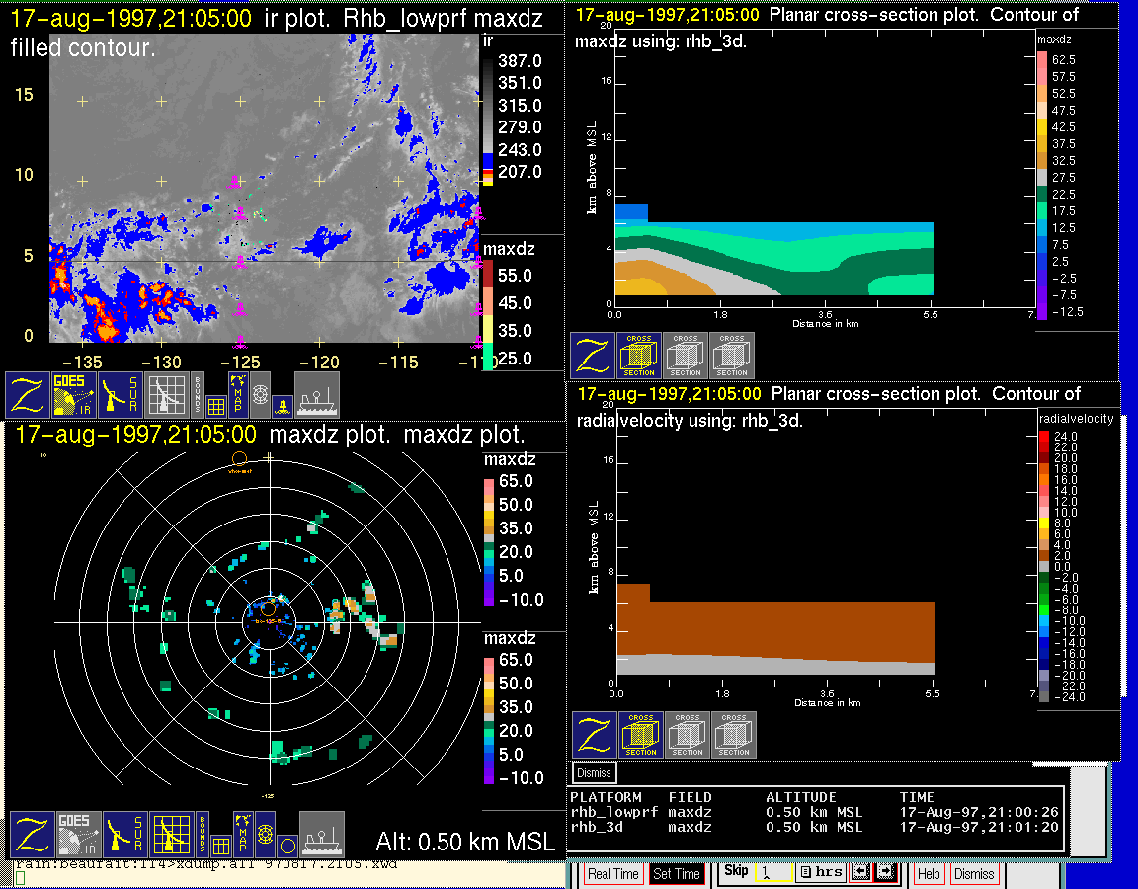Open the hrs time unit dropdown
1138x889 pixels.
820,873
